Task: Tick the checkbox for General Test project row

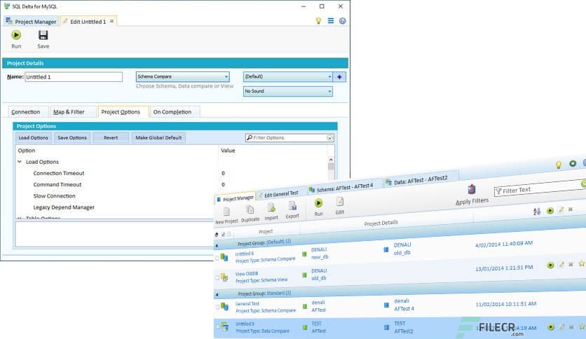Action: pyautogui.click(x=217, y=307)
